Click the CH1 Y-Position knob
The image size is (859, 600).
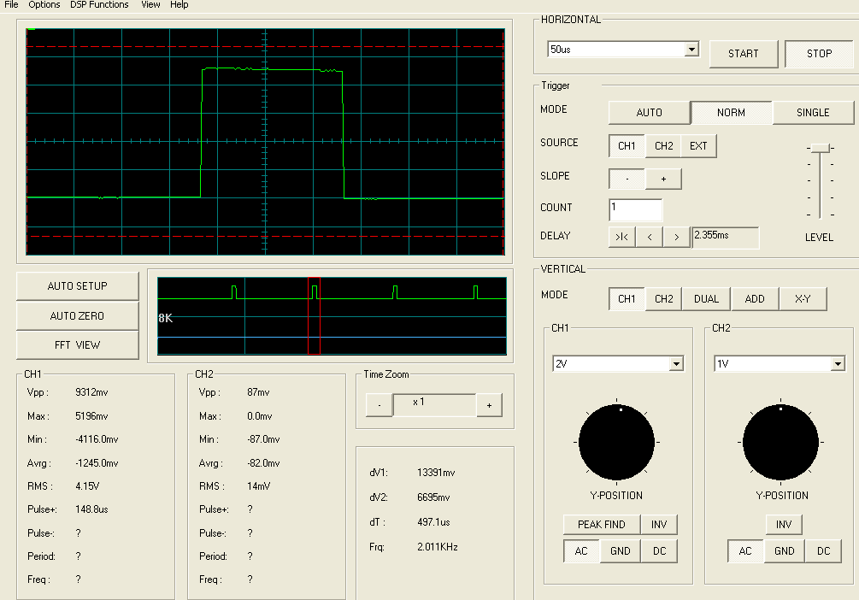click(x=618, y=442)
